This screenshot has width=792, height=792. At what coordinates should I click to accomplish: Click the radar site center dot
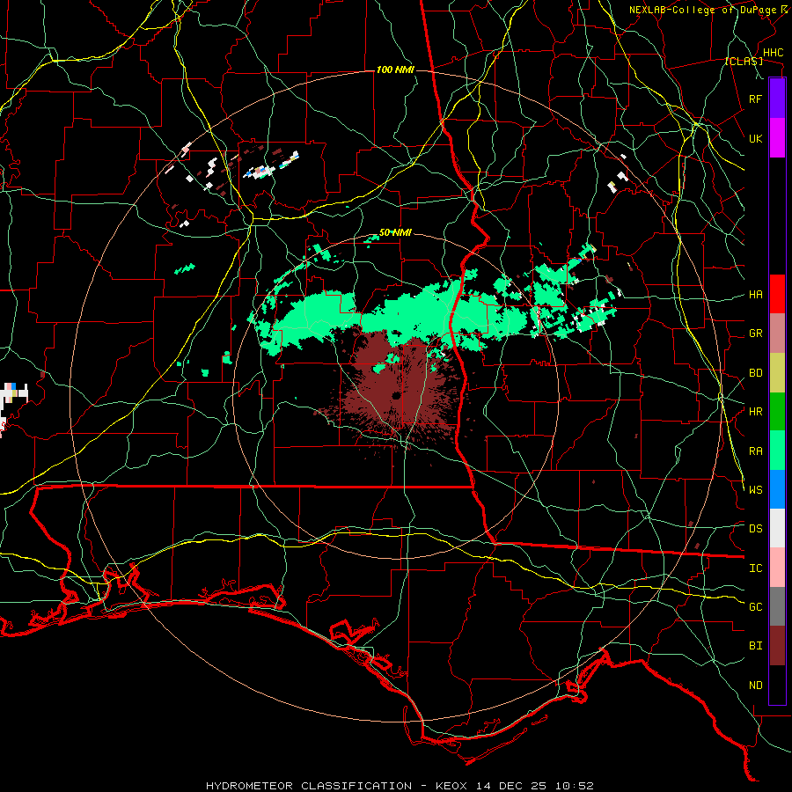tap(396, 397)
